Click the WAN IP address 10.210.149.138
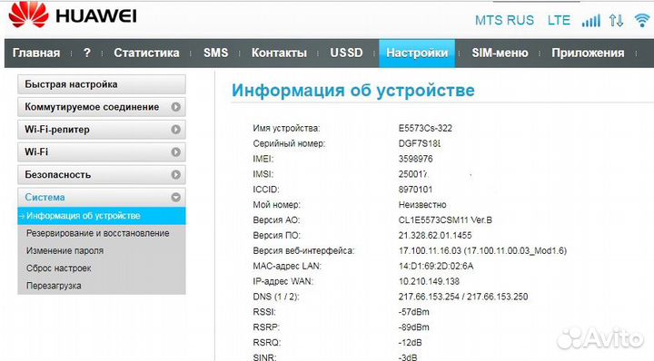 429,281
